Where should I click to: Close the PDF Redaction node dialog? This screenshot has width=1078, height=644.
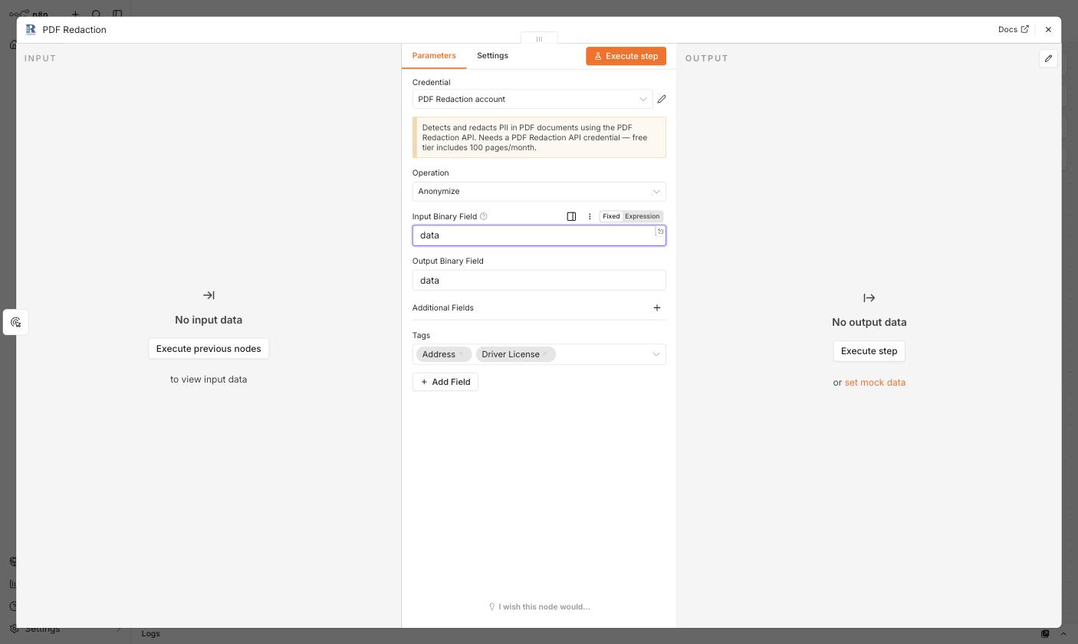[x=1048, y=29]
